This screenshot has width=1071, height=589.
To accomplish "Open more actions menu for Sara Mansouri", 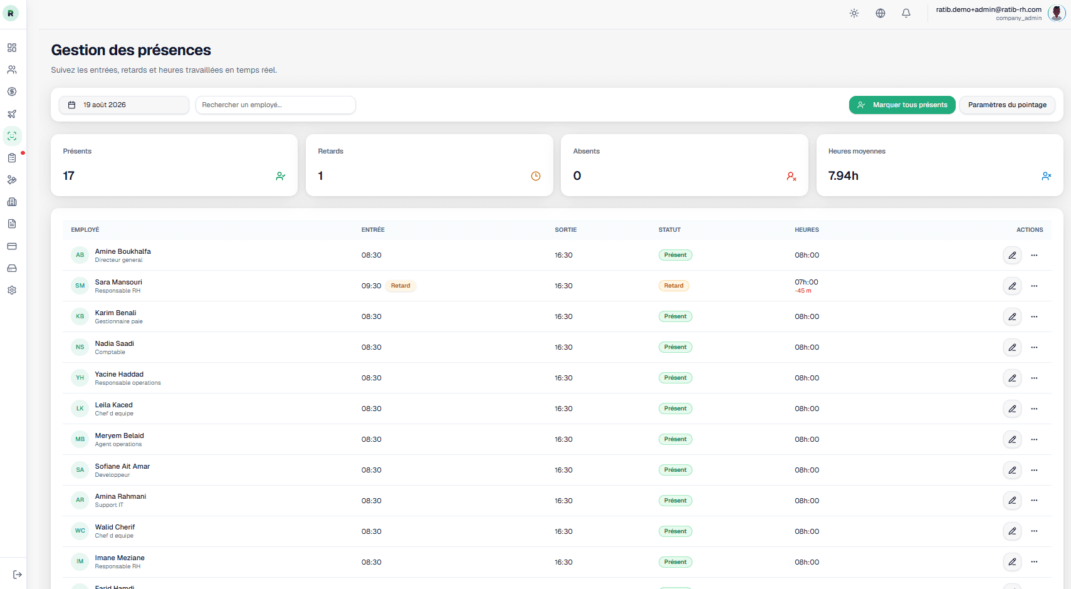I will 1034,286.
